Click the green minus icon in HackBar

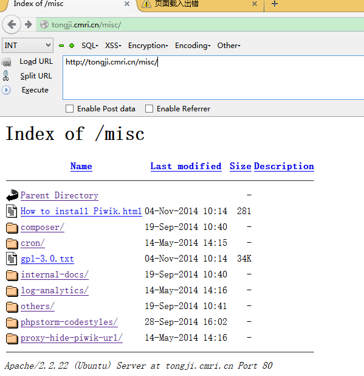coord(61,46)
